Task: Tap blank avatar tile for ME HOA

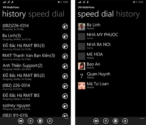Action: point(81,56)
